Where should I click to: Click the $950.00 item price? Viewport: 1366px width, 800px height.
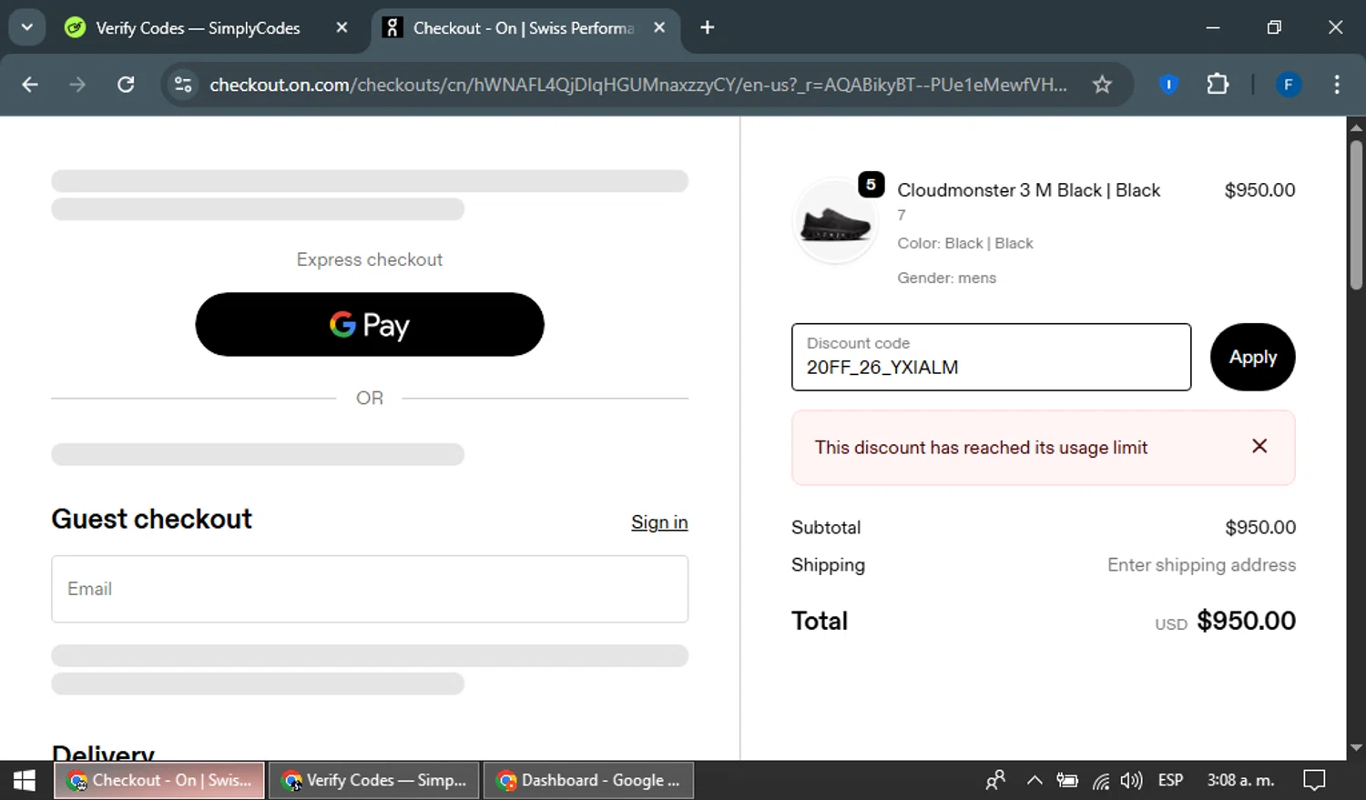[x=1259, y=190]
